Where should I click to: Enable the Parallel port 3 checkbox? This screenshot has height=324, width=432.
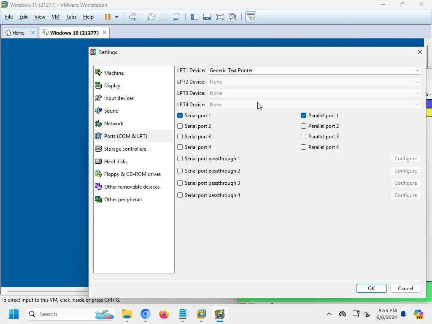pos(303,137)
